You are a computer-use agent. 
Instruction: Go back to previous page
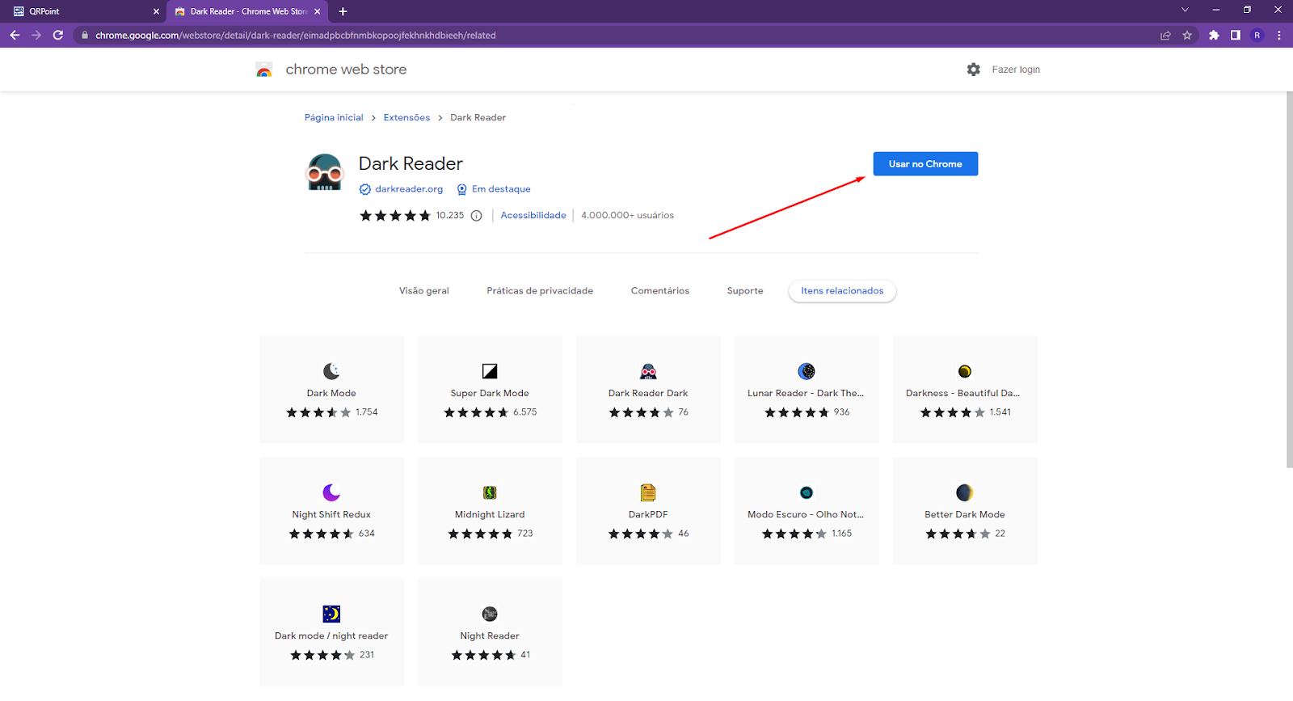click(15, 35)
